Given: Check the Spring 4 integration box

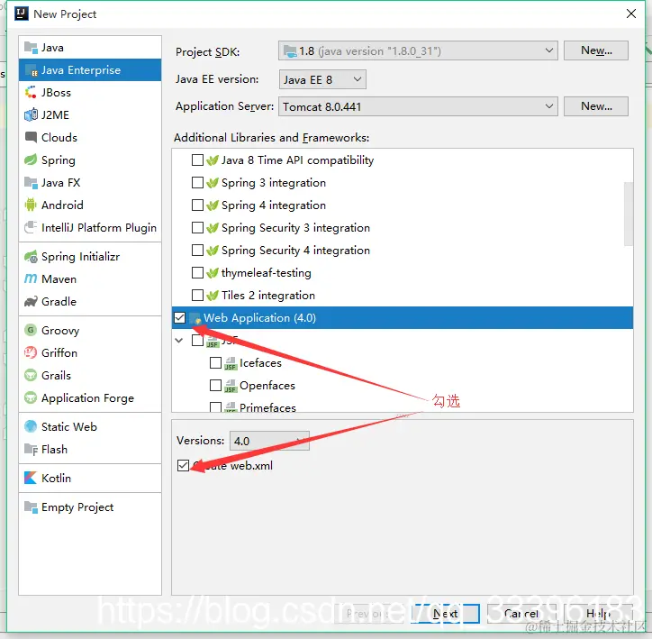Looking at the screenshot, I should pos(197,205).
